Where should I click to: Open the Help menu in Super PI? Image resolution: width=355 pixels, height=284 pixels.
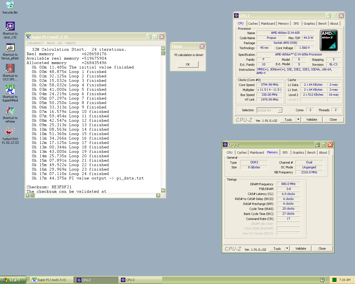[x=70, y=43]
